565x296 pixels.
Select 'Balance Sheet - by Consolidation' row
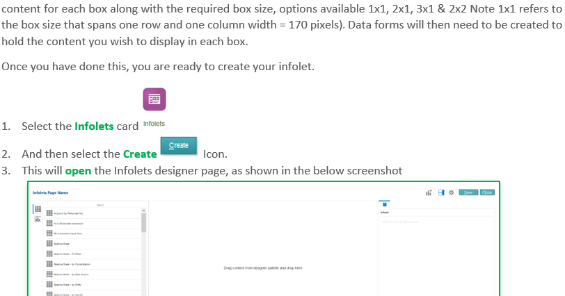[x=94, y=264]
